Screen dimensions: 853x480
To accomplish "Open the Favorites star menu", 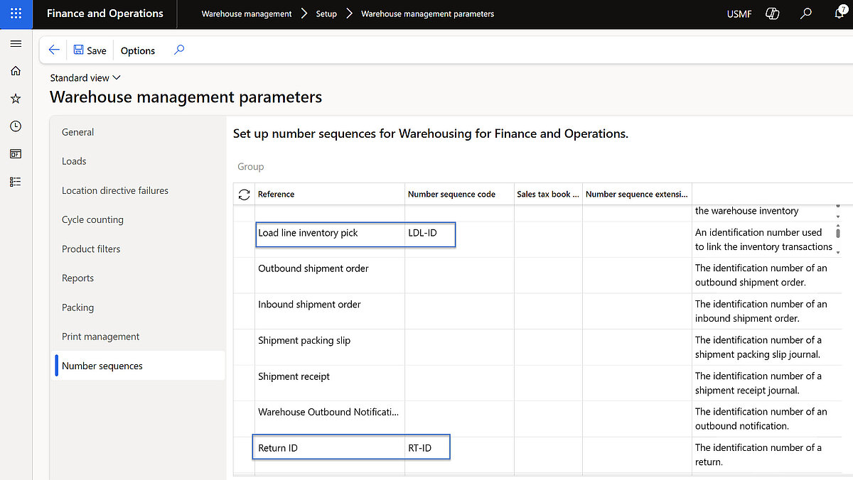I will pos(16,98).
